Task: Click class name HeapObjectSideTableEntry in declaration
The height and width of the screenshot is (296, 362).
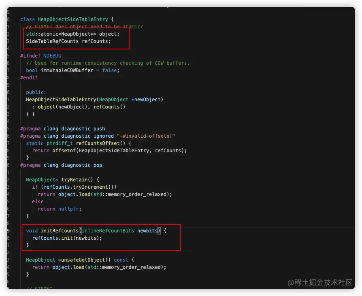Action: [73, 19]
